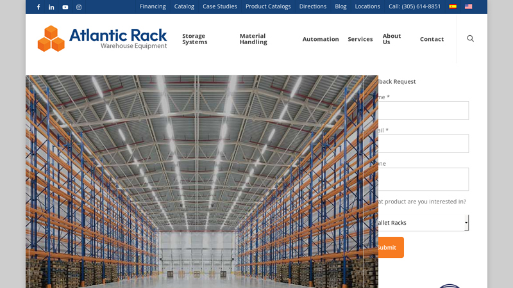The width and height of the screenshot is (513, 288).
Task: Visit the Blog
Action: (x=341, y=6)
